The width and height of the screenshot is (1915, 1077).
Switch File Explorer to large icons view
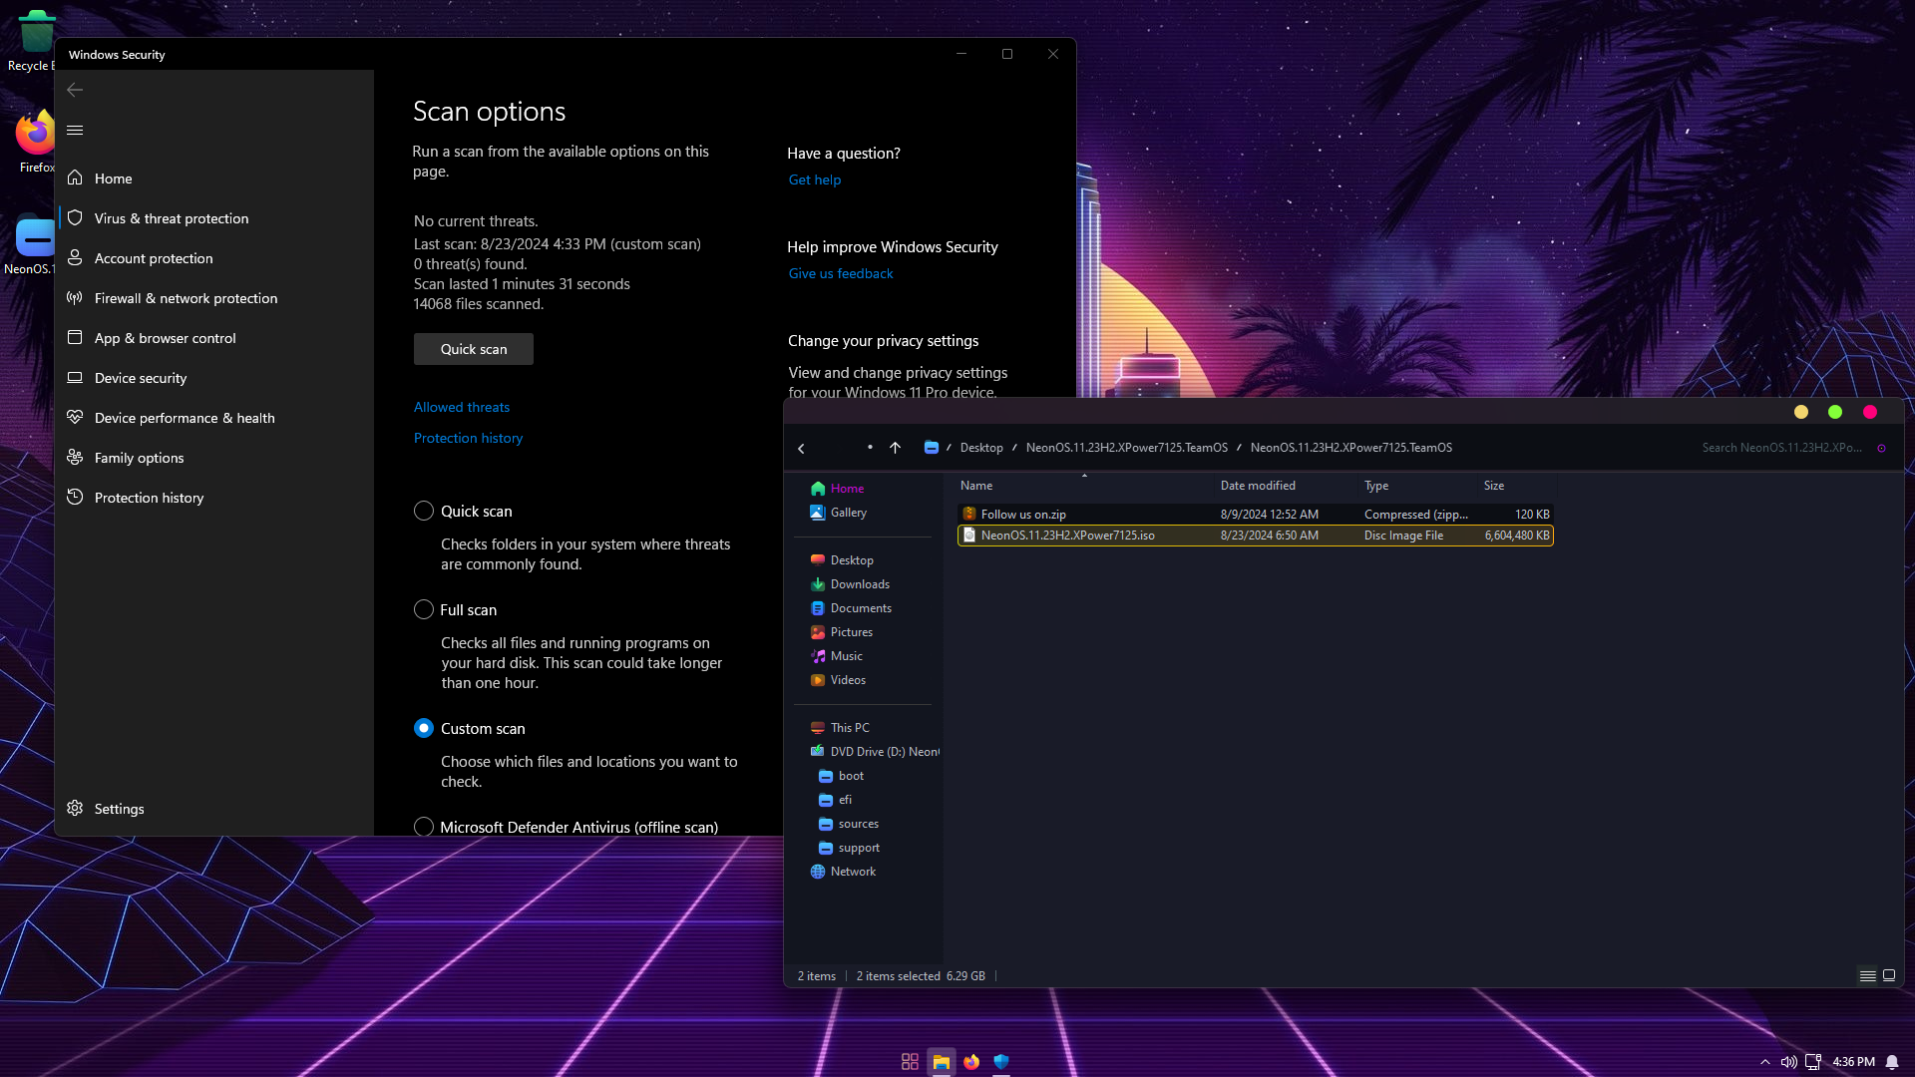click(1889, 976)
